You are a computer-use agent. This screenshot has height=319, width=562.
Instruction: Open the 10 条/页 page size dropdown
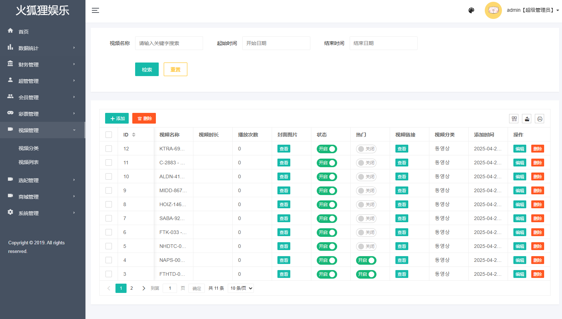(x=241, y=288)
